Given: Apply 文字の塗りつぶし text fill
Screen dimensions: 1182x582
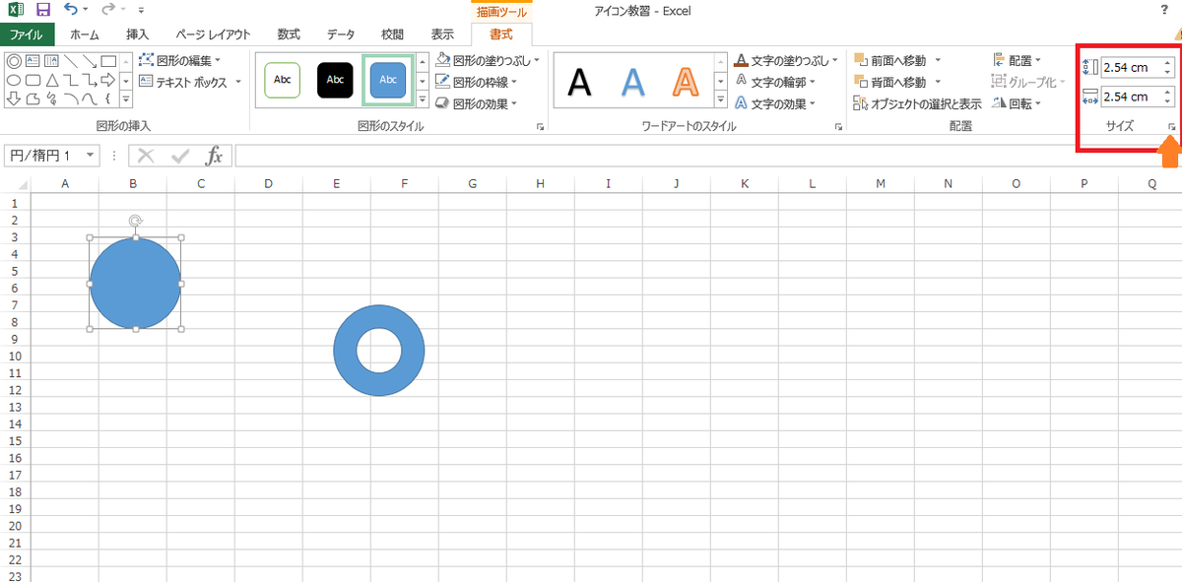Looking at the screenshot, I should point(785,60).
